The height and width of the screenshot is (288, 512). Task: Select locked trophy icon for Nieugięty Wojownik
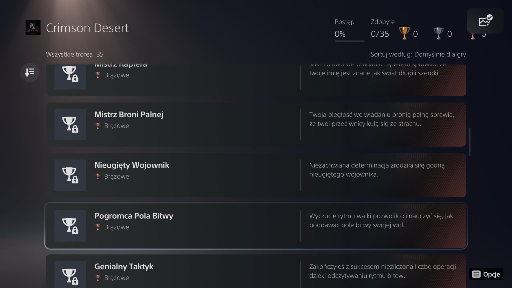[x=70, y=175]
